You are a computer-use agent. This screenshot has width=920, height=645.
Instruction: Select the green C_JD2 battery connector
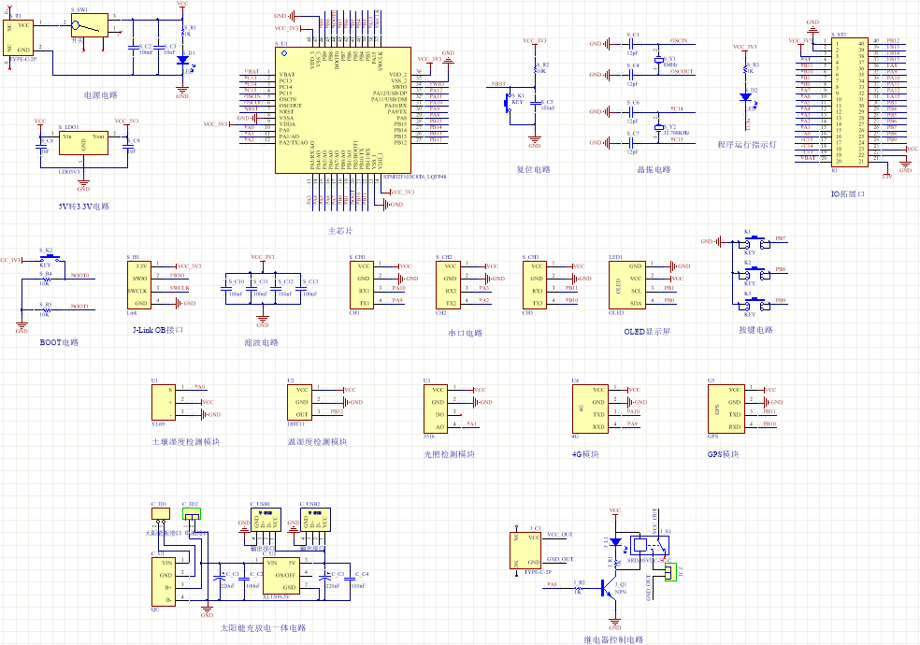tap(192, 513)
